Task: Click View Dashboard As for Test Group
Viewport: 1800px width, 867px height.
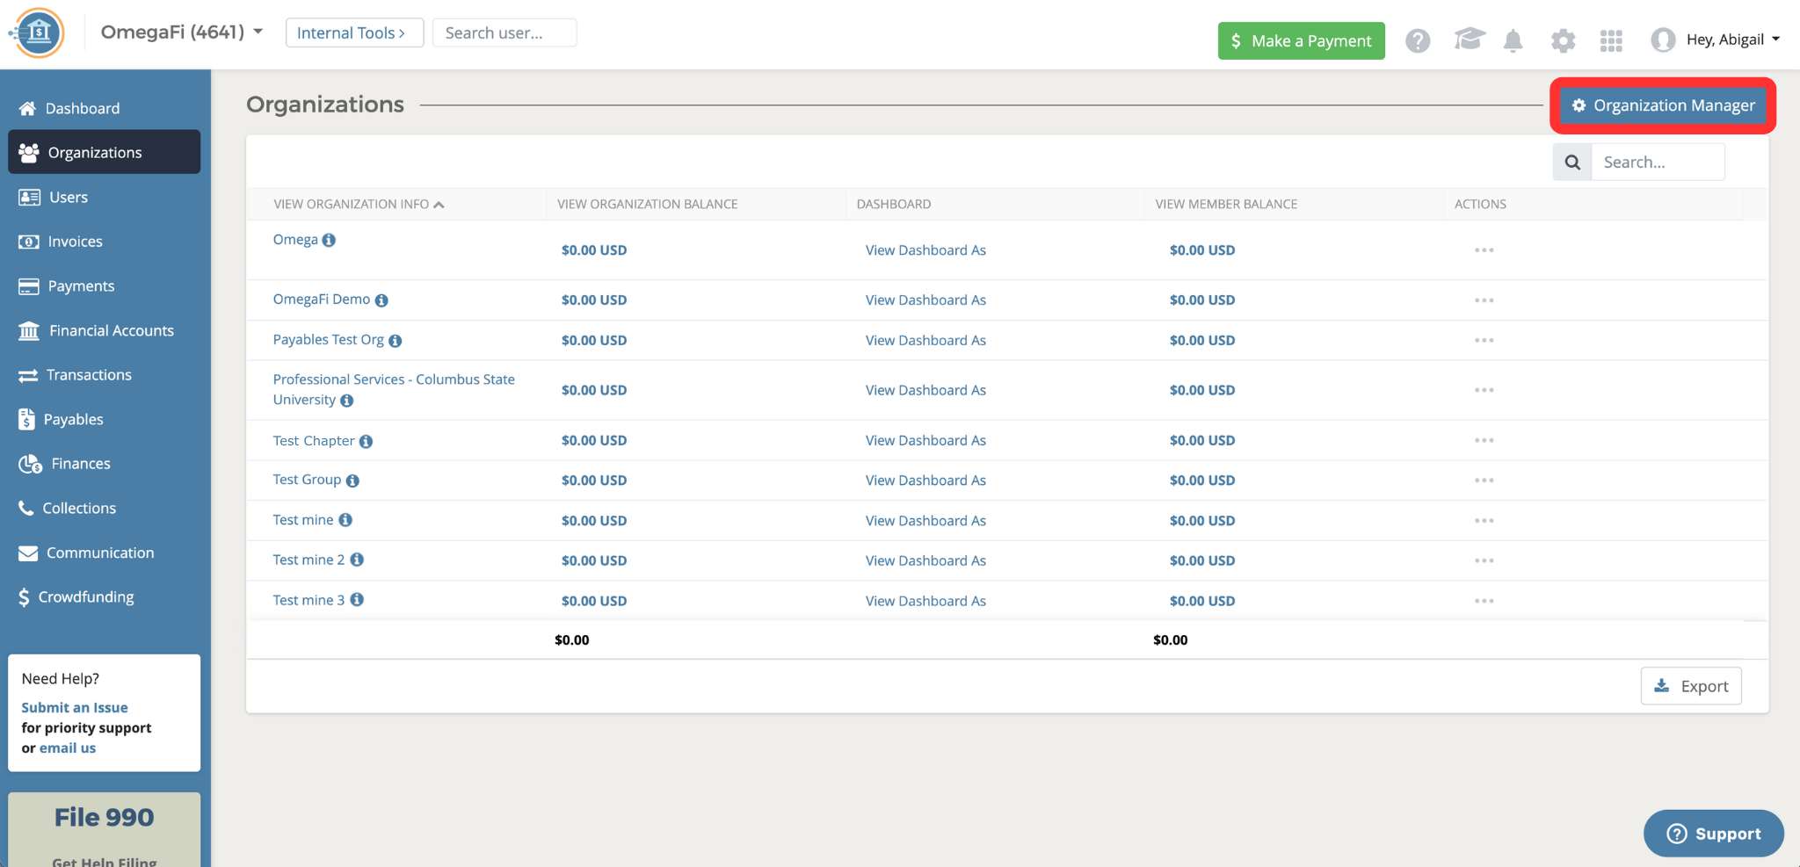Action: (x=925, y=480)
